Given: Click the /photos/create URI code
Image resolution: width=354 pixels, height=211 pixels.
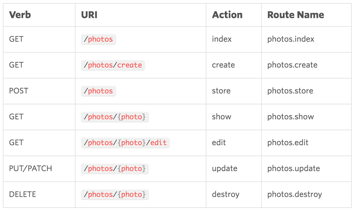Looking at the screenshot, I should [x=113, y=65].
